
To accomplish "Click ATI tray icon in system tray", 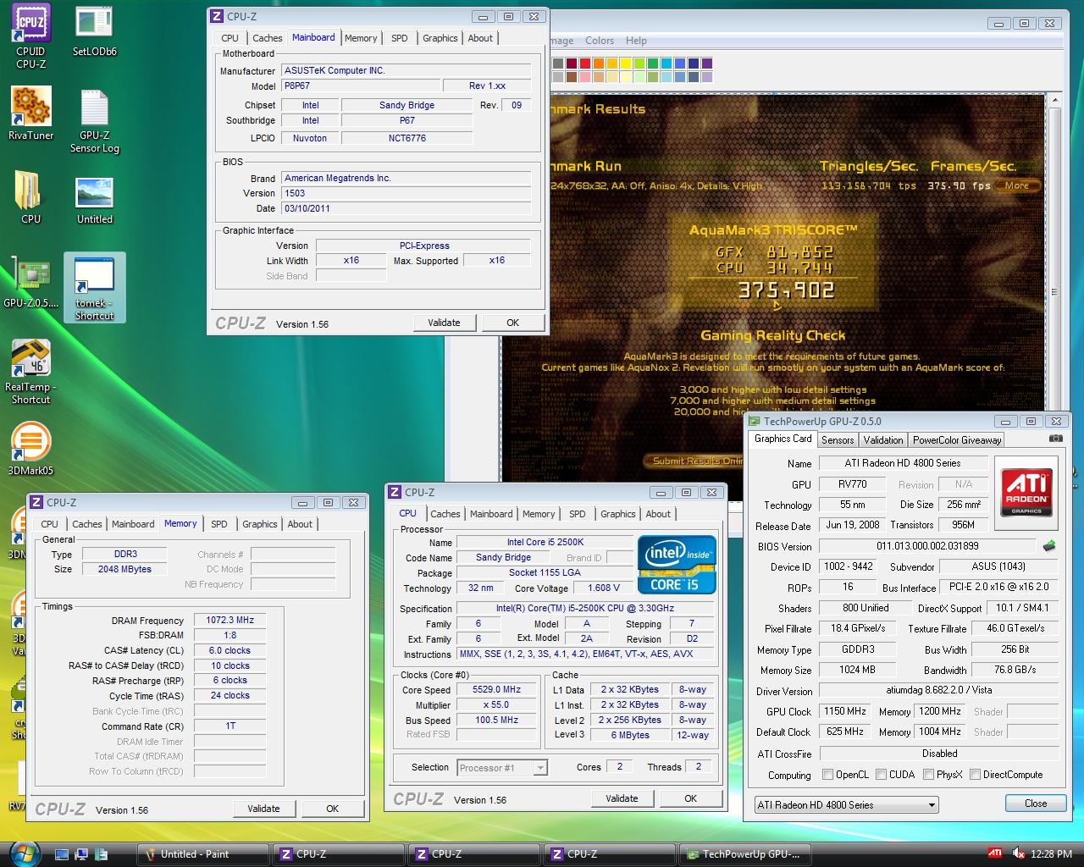I will [x=995, y=853].
